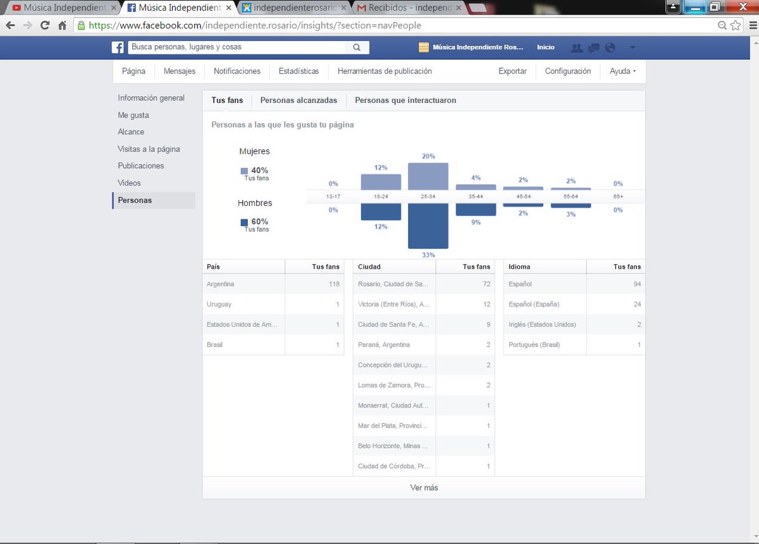
Task: Close the Recibidos Gmail tab
Action: [x=459, y=8]
